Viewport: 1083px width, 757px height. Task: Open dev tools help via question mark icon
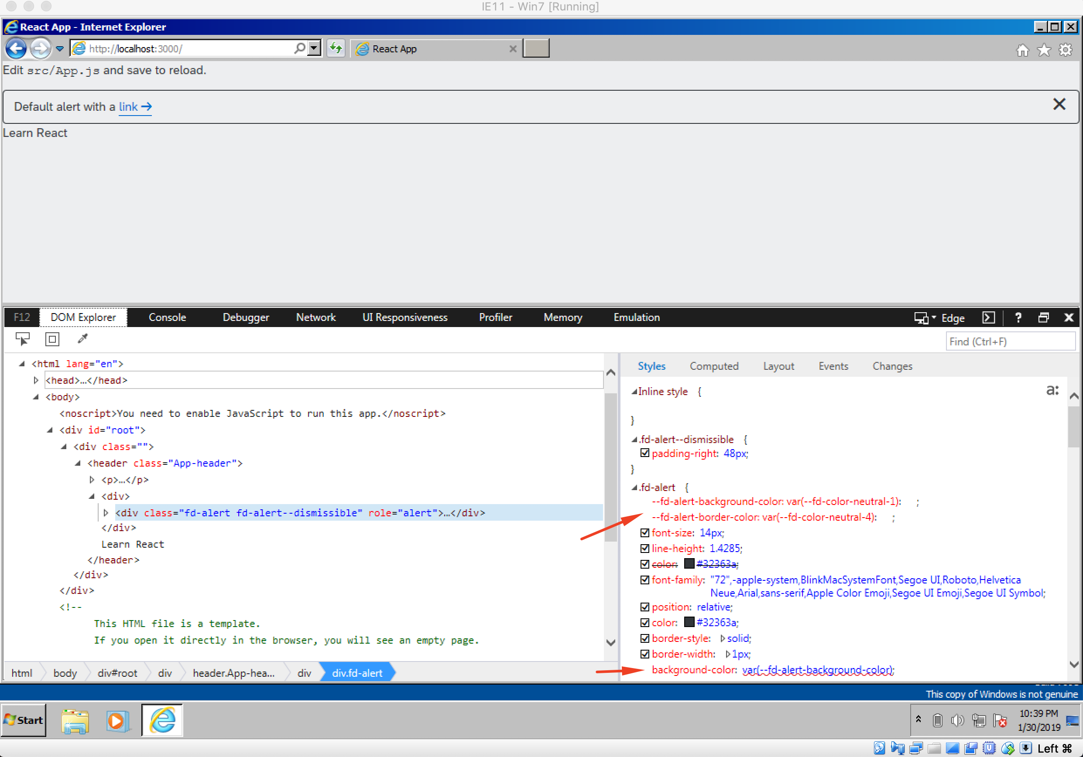[1018, 317]
